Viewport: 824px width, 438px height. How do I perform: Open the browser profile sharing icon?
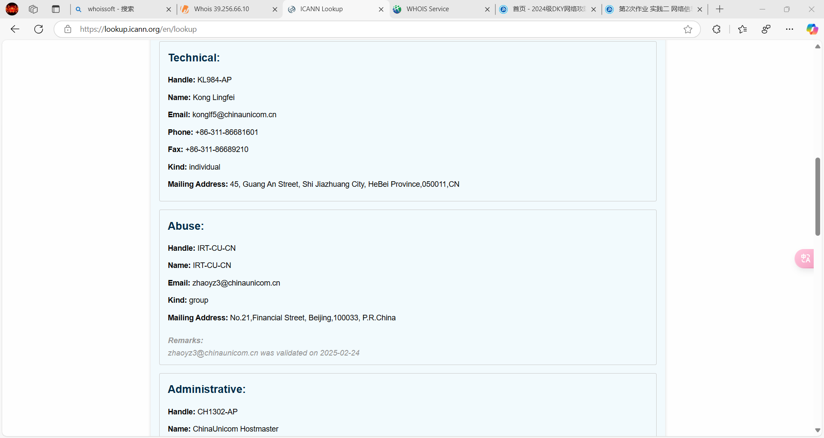[x=766, y=29]
